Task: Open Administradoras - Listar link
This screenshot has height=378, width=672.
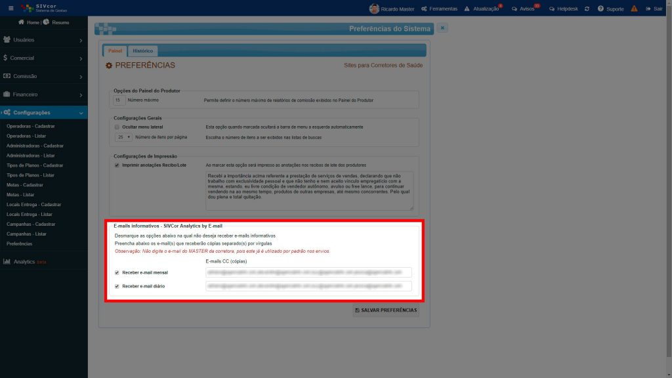Action: 30,156
